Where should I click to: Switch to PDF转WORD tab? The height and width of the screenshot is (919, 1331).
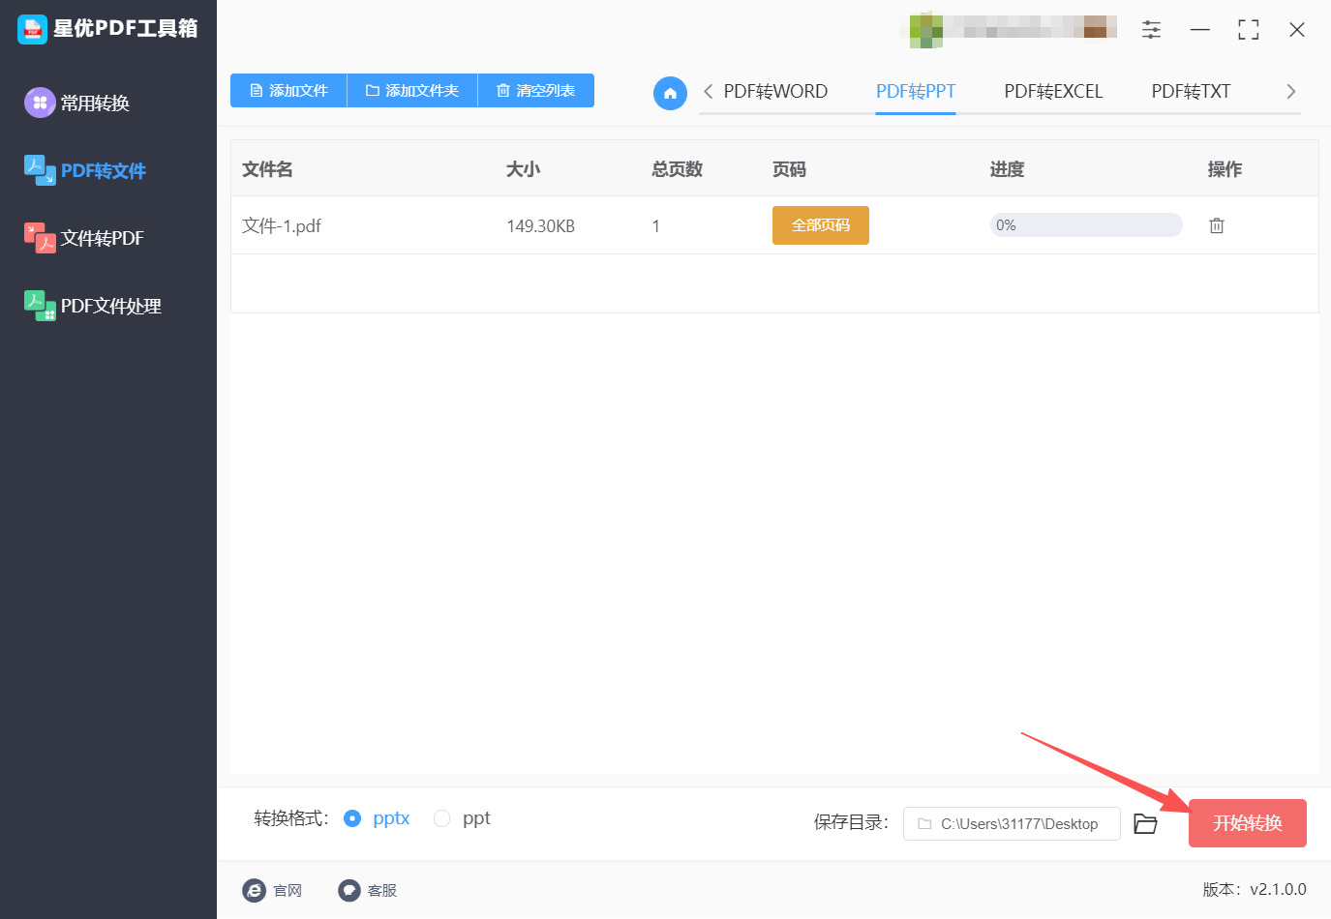click(775, 92)
